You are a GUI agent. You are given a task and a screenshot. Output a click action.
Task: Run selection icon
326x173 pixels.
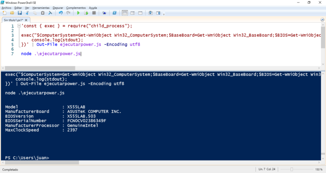[x=86, y=13]
